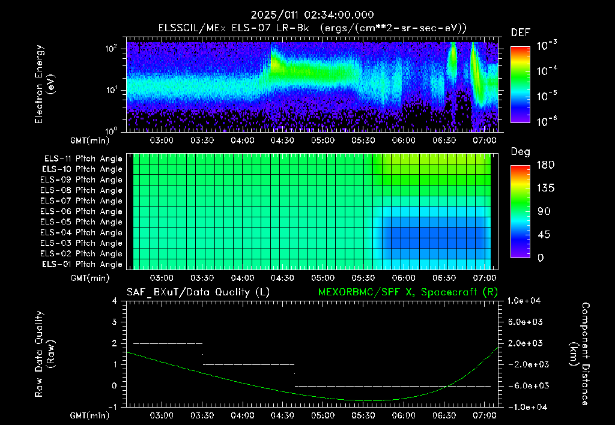The height and width of the screenshot is (425, 615).
Task: Click the 10^-4 value on the DEF scale
Action: 547,71
